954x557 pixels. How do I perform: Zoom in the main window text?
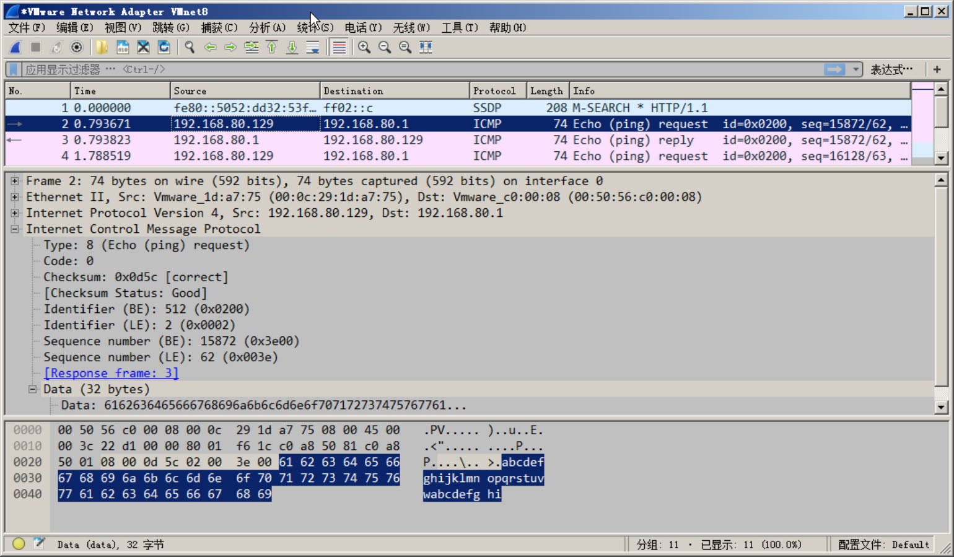[364, 47]
